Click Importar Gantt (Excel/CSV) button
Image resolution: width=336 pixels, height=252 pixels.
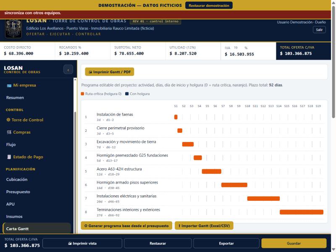(x=204, y=226)
